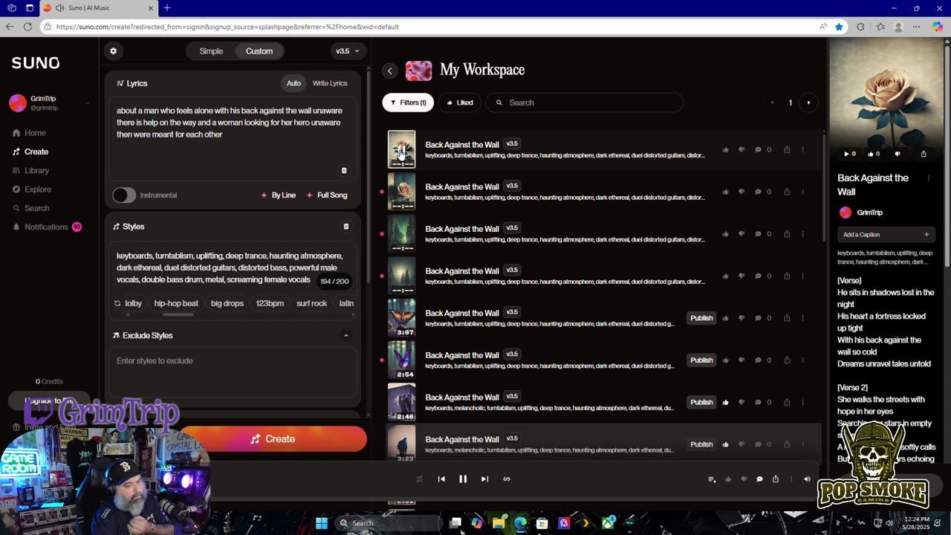Click the Windows taskbar Search box

click(x=386, y=523)
